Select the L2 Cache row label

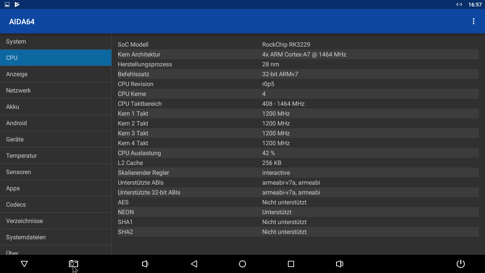[130, 163]
